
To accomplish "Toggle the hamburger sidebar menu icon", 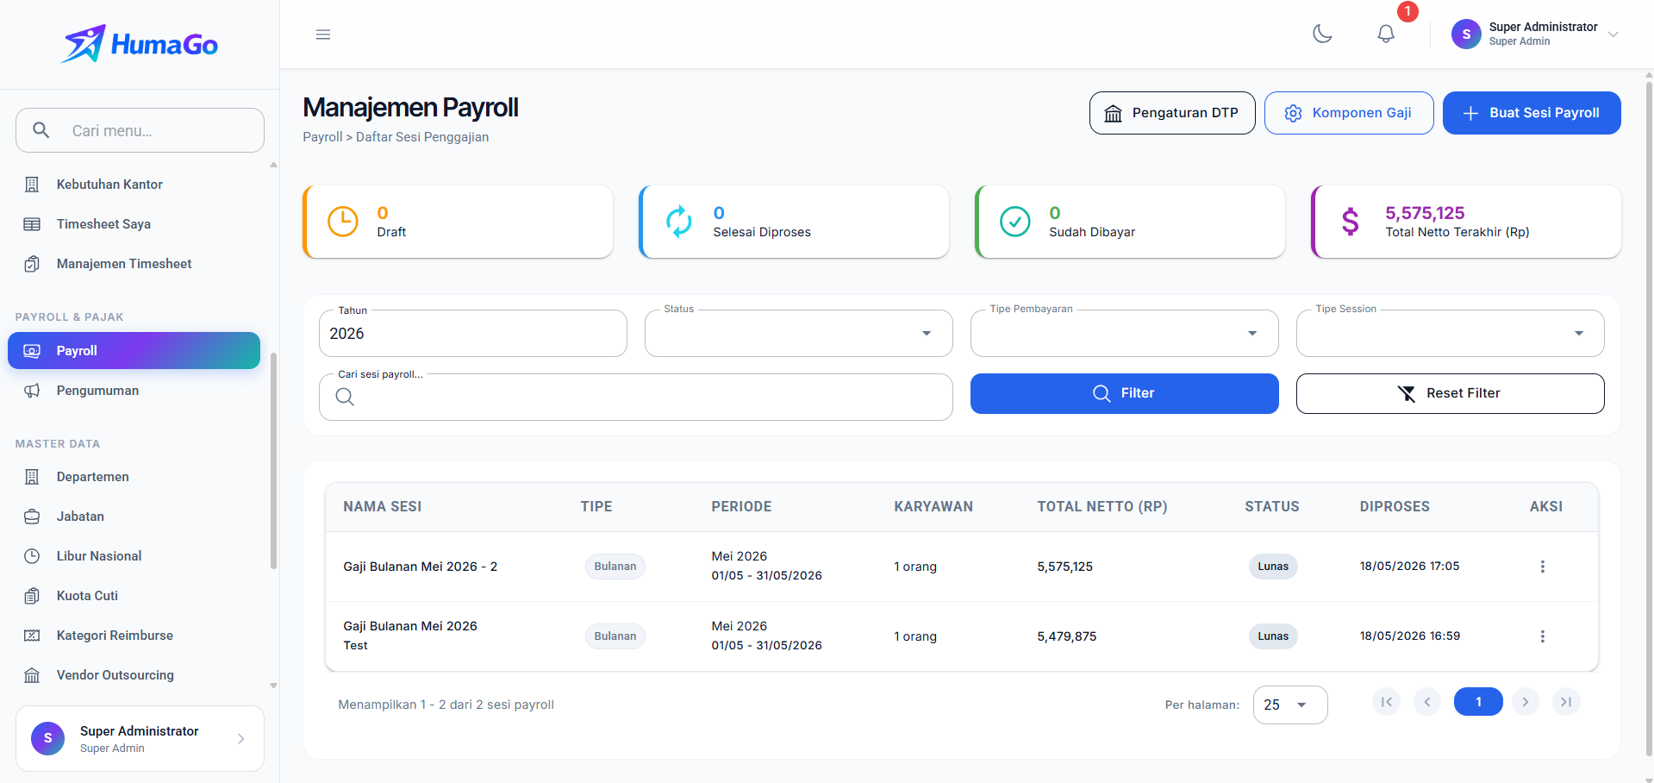I will coord(323,34).
